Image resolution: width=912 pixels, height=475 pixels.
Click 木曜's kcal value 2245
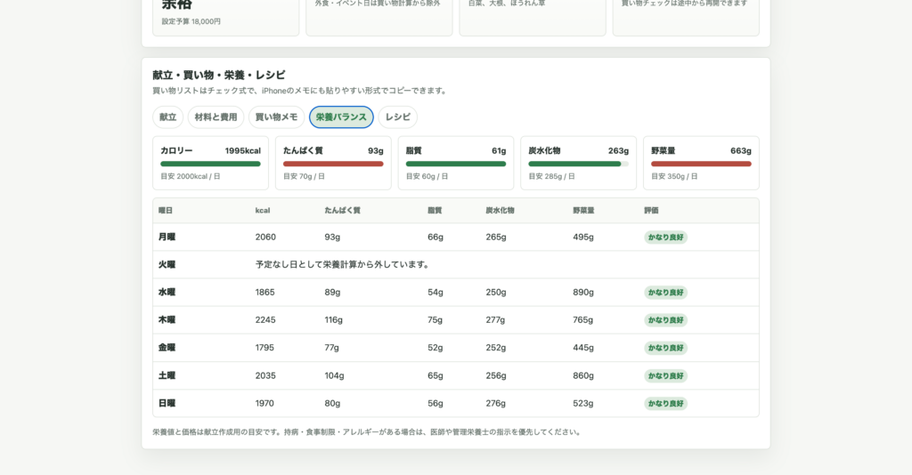click(x=265, y=320)
